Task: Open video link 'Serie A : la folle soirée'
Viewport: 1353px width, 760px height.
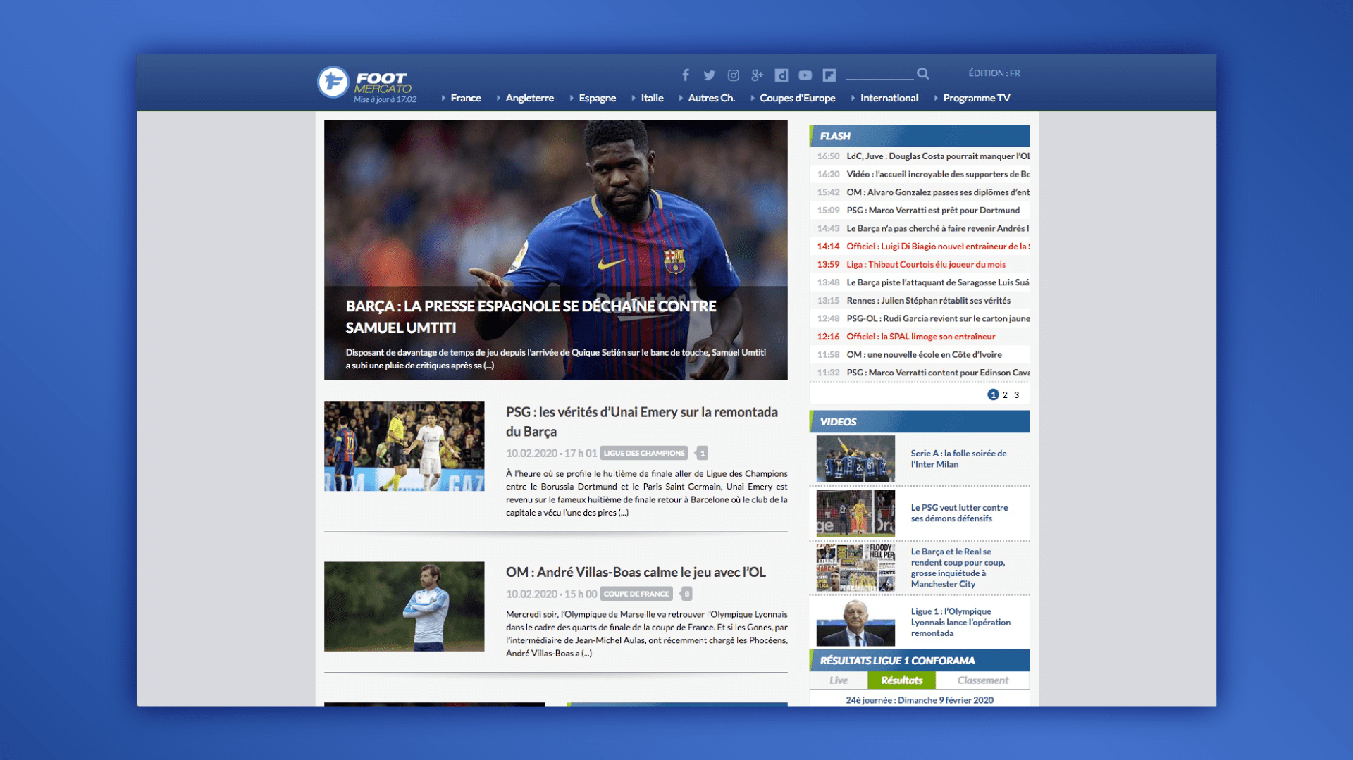Action: (958, 459)
